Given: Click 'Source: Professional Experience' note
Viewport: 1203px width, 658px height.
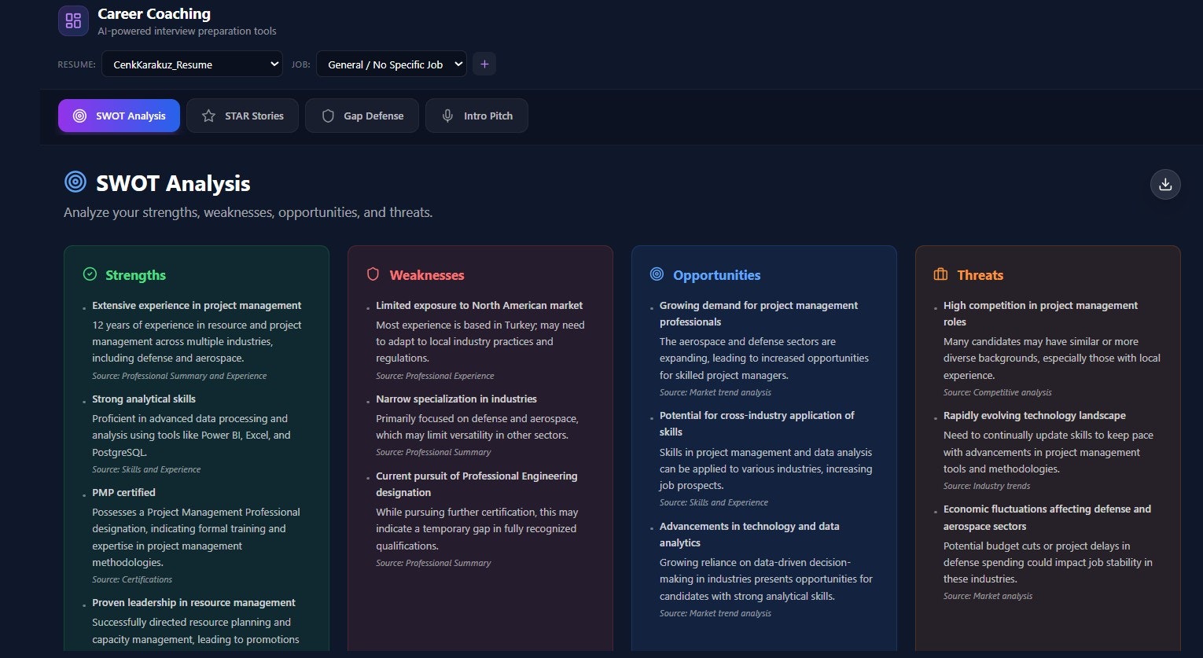Looking at the screenshot, I should tap(435, 376).
